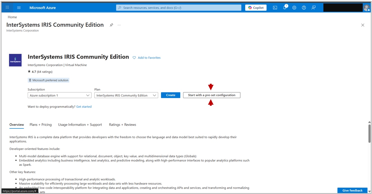
Task: Add InterSystems IRIS to Favorites
Action: pyautogui.click(x=146, y=58)
